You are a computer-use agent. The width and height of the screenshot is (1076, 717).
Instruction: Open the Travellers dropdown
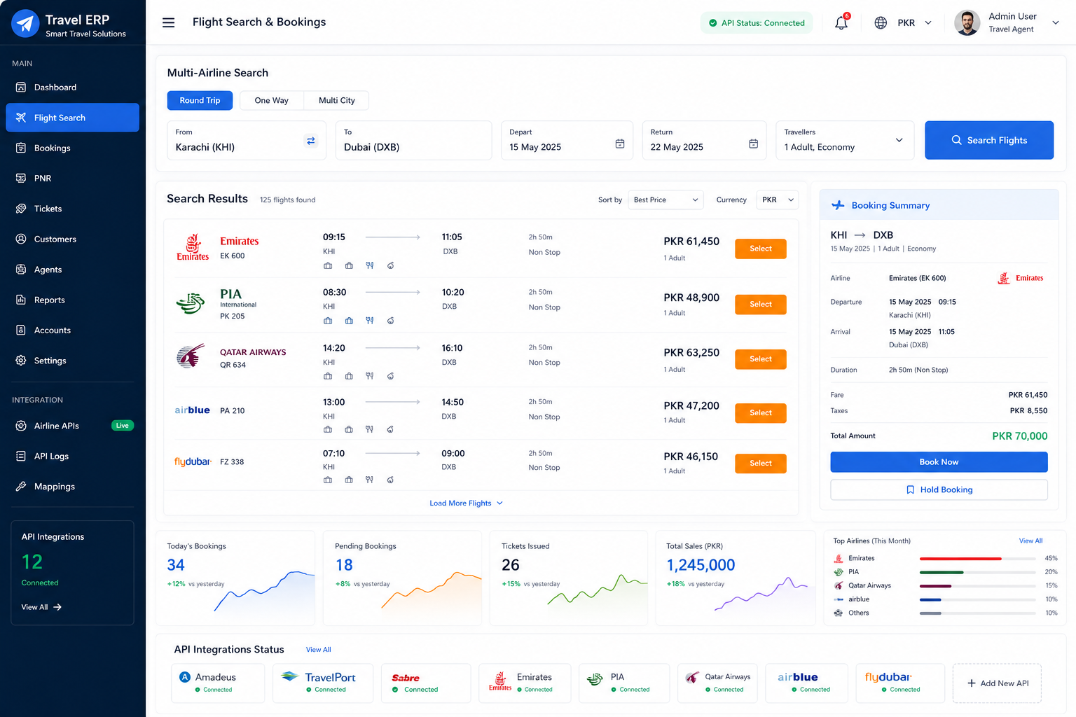[x=845, y=140]
